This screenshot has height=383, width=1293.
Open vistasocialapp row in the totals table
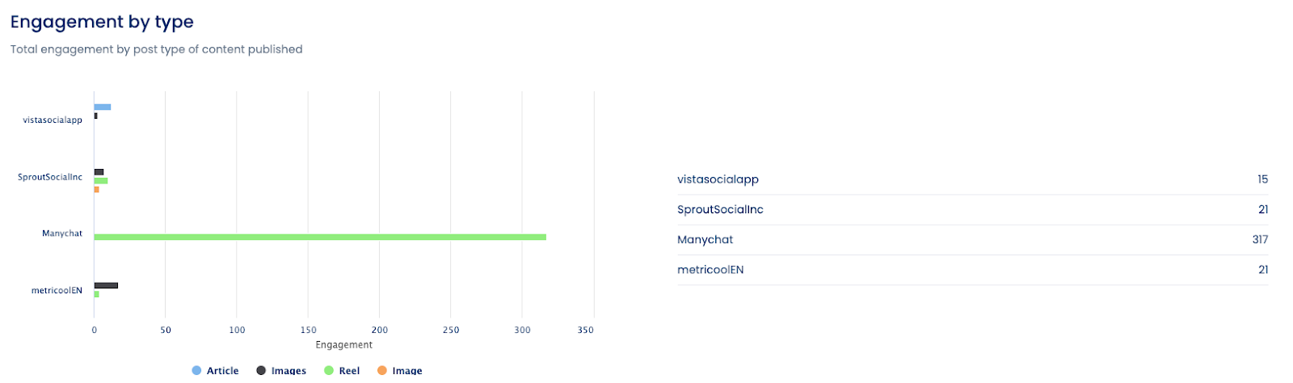[x=718, y=179]
